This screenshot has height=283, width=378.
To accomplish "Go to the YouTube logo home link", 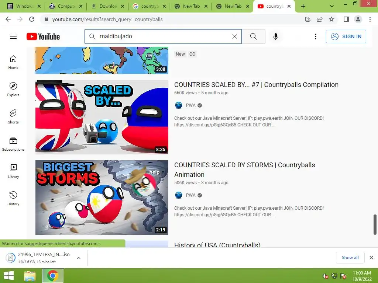I will pyautogui.click(x=43, y=36).
